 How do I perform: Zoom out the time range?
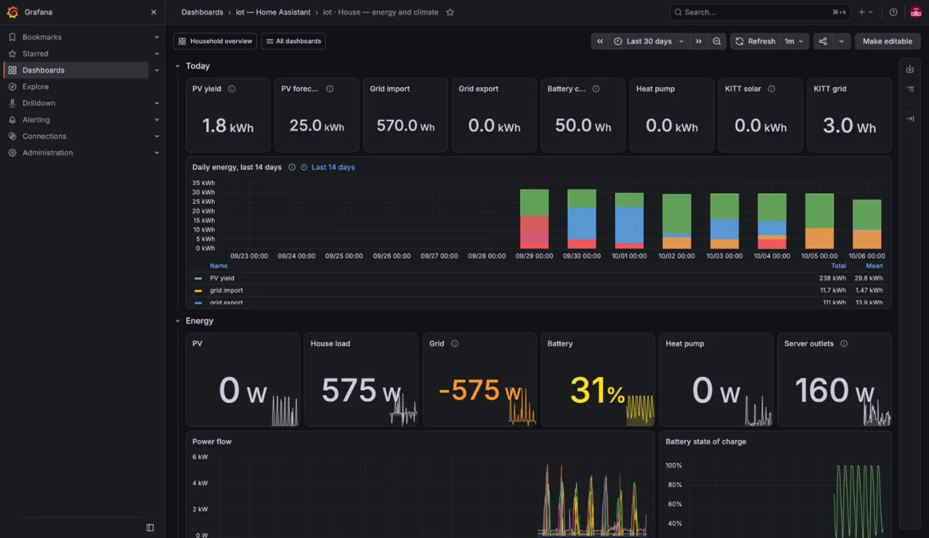[717, 41]
